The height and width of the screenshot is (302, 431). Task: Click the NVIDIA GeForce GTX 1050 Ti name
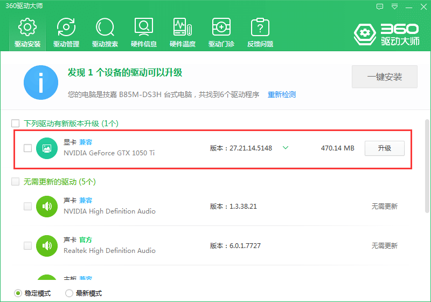click(109, 153)
